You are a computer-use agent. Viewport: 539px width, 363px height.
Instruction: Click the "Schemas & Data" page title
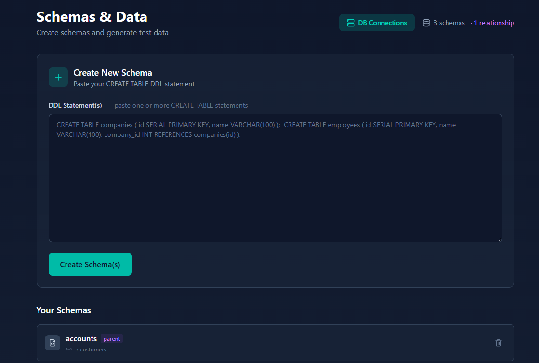92,16
